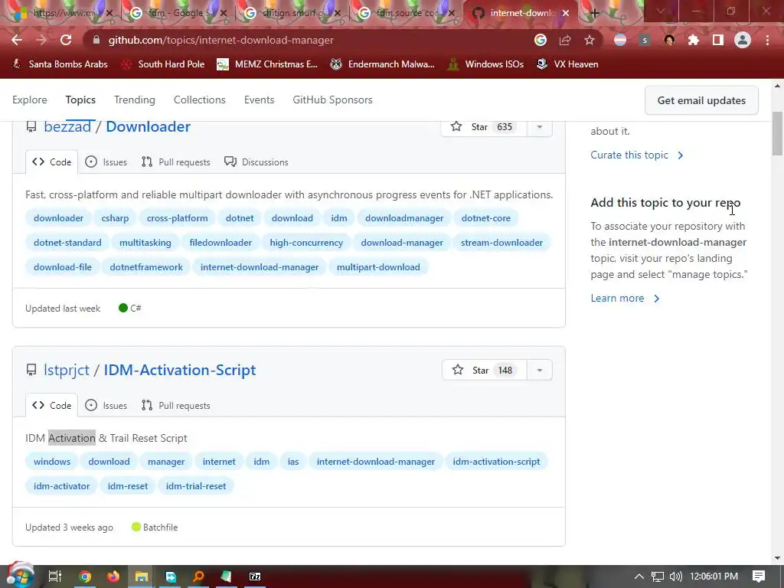
Task: Click the Google icon in the address bar
Action: [540, 40]
